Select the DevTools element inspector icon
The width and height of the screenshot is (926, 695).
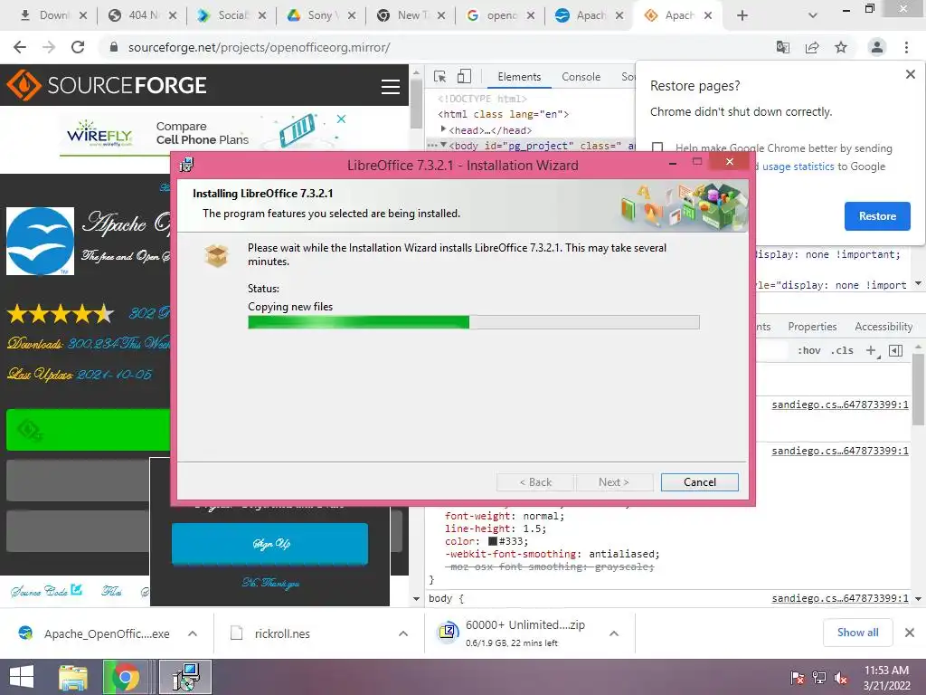pos(440,77)
